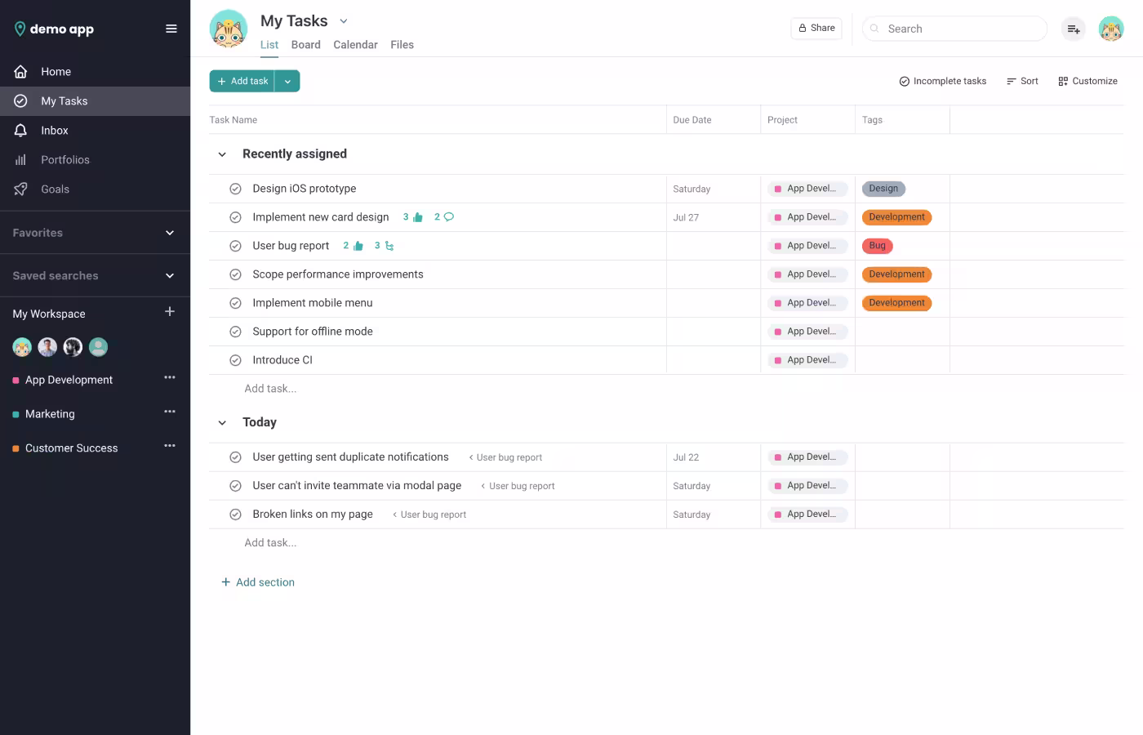Click the Design tag
Viewport: 1143px width, 735px height.
pos(883,189)
